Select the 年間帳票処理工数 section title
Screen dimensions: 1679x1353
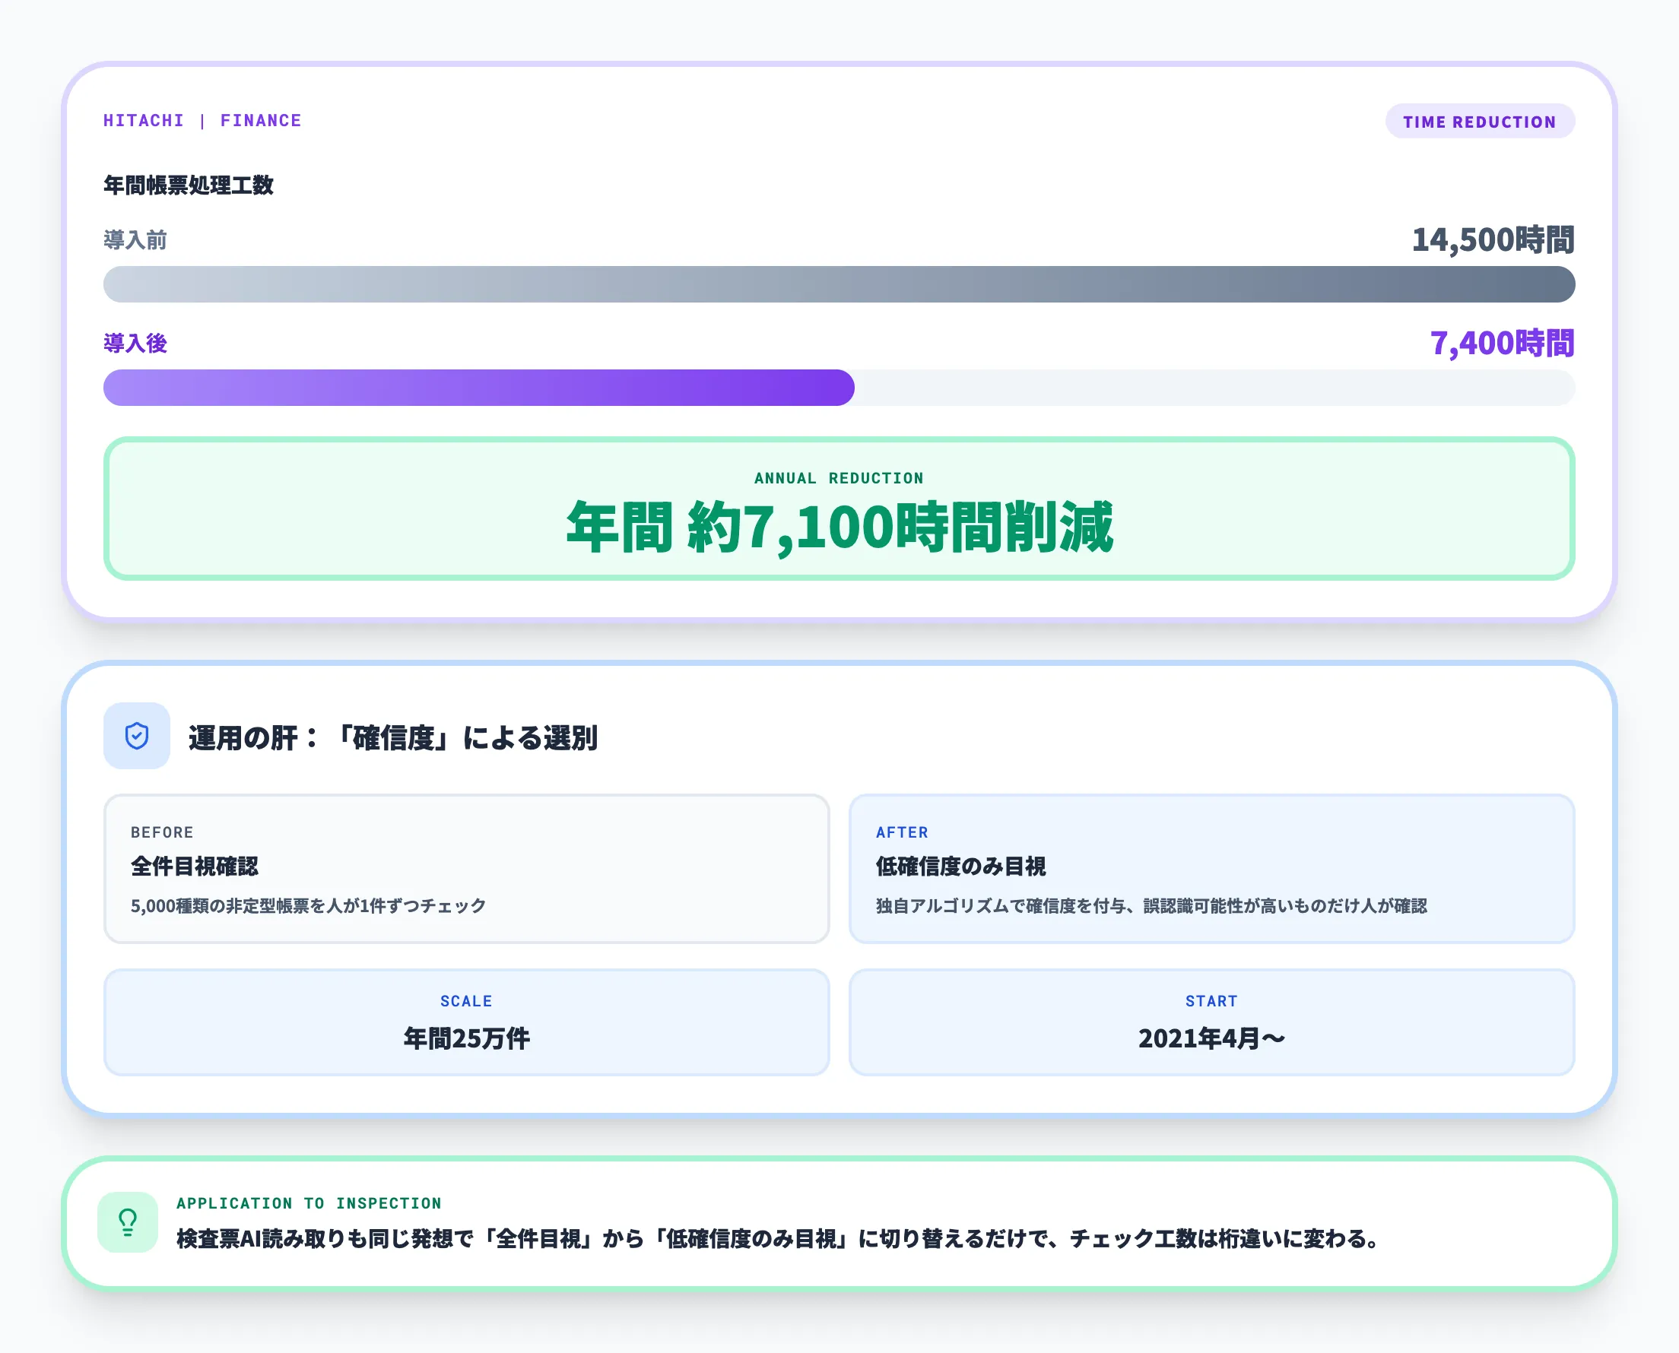coord(189,185)
